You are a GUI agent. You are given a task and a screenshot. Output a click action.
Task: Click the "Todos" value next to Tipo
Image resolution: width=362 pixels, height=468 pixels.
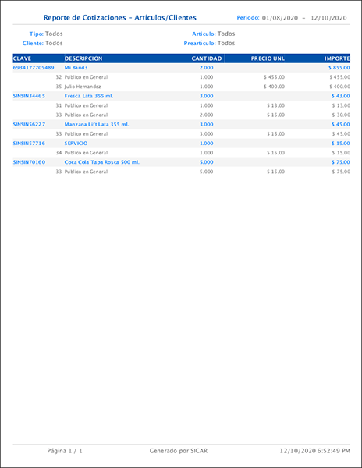tap(54, 34)
